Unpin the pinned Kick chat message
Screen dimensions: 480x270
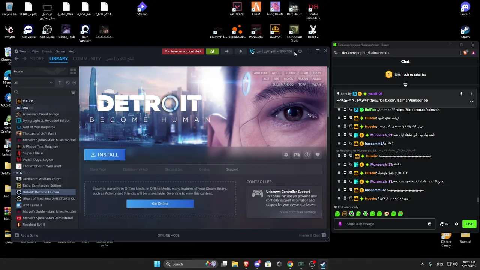(461, 94)
